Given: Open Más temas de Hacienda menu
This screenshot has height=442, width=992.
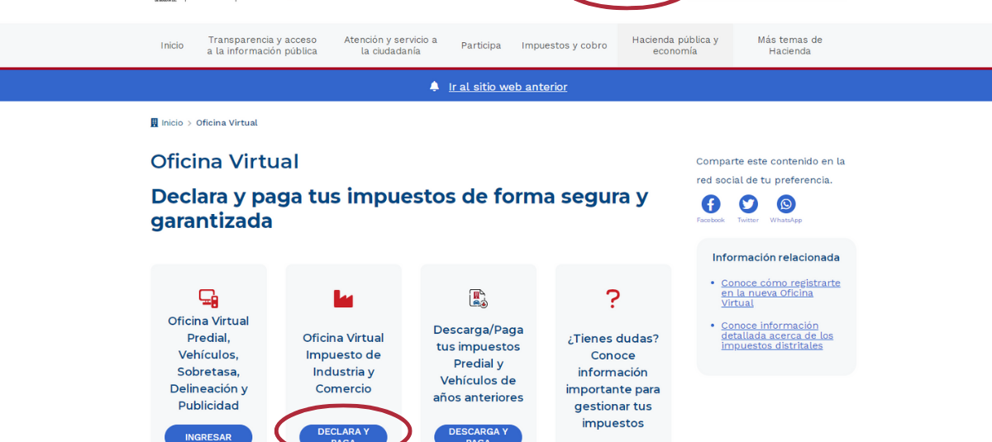Looking at the screenshot, I should pyautogui.click(x=789, y=45).
